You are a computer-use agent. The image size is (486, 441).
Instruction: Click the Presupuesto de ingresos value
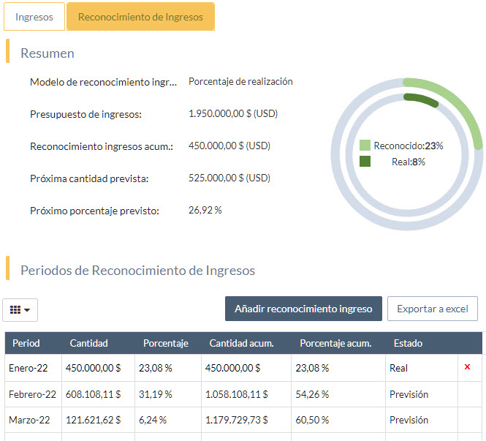[232, 114]
